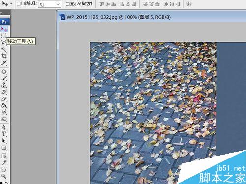Swap foreground and background colors
This screenshot has width=246, height=184.
pyautogui.click(x=6, y=183)
